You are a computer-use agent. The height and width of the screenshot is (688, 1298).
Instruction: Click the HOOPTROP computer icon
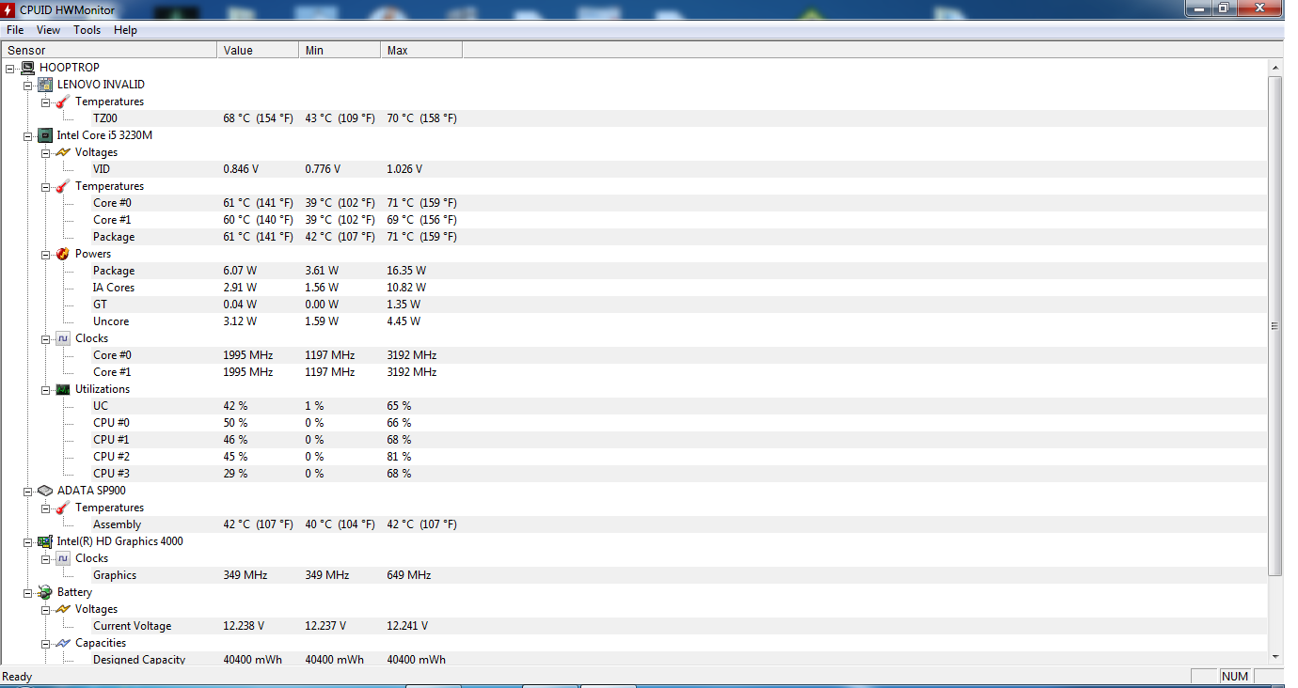pos(27,68)
